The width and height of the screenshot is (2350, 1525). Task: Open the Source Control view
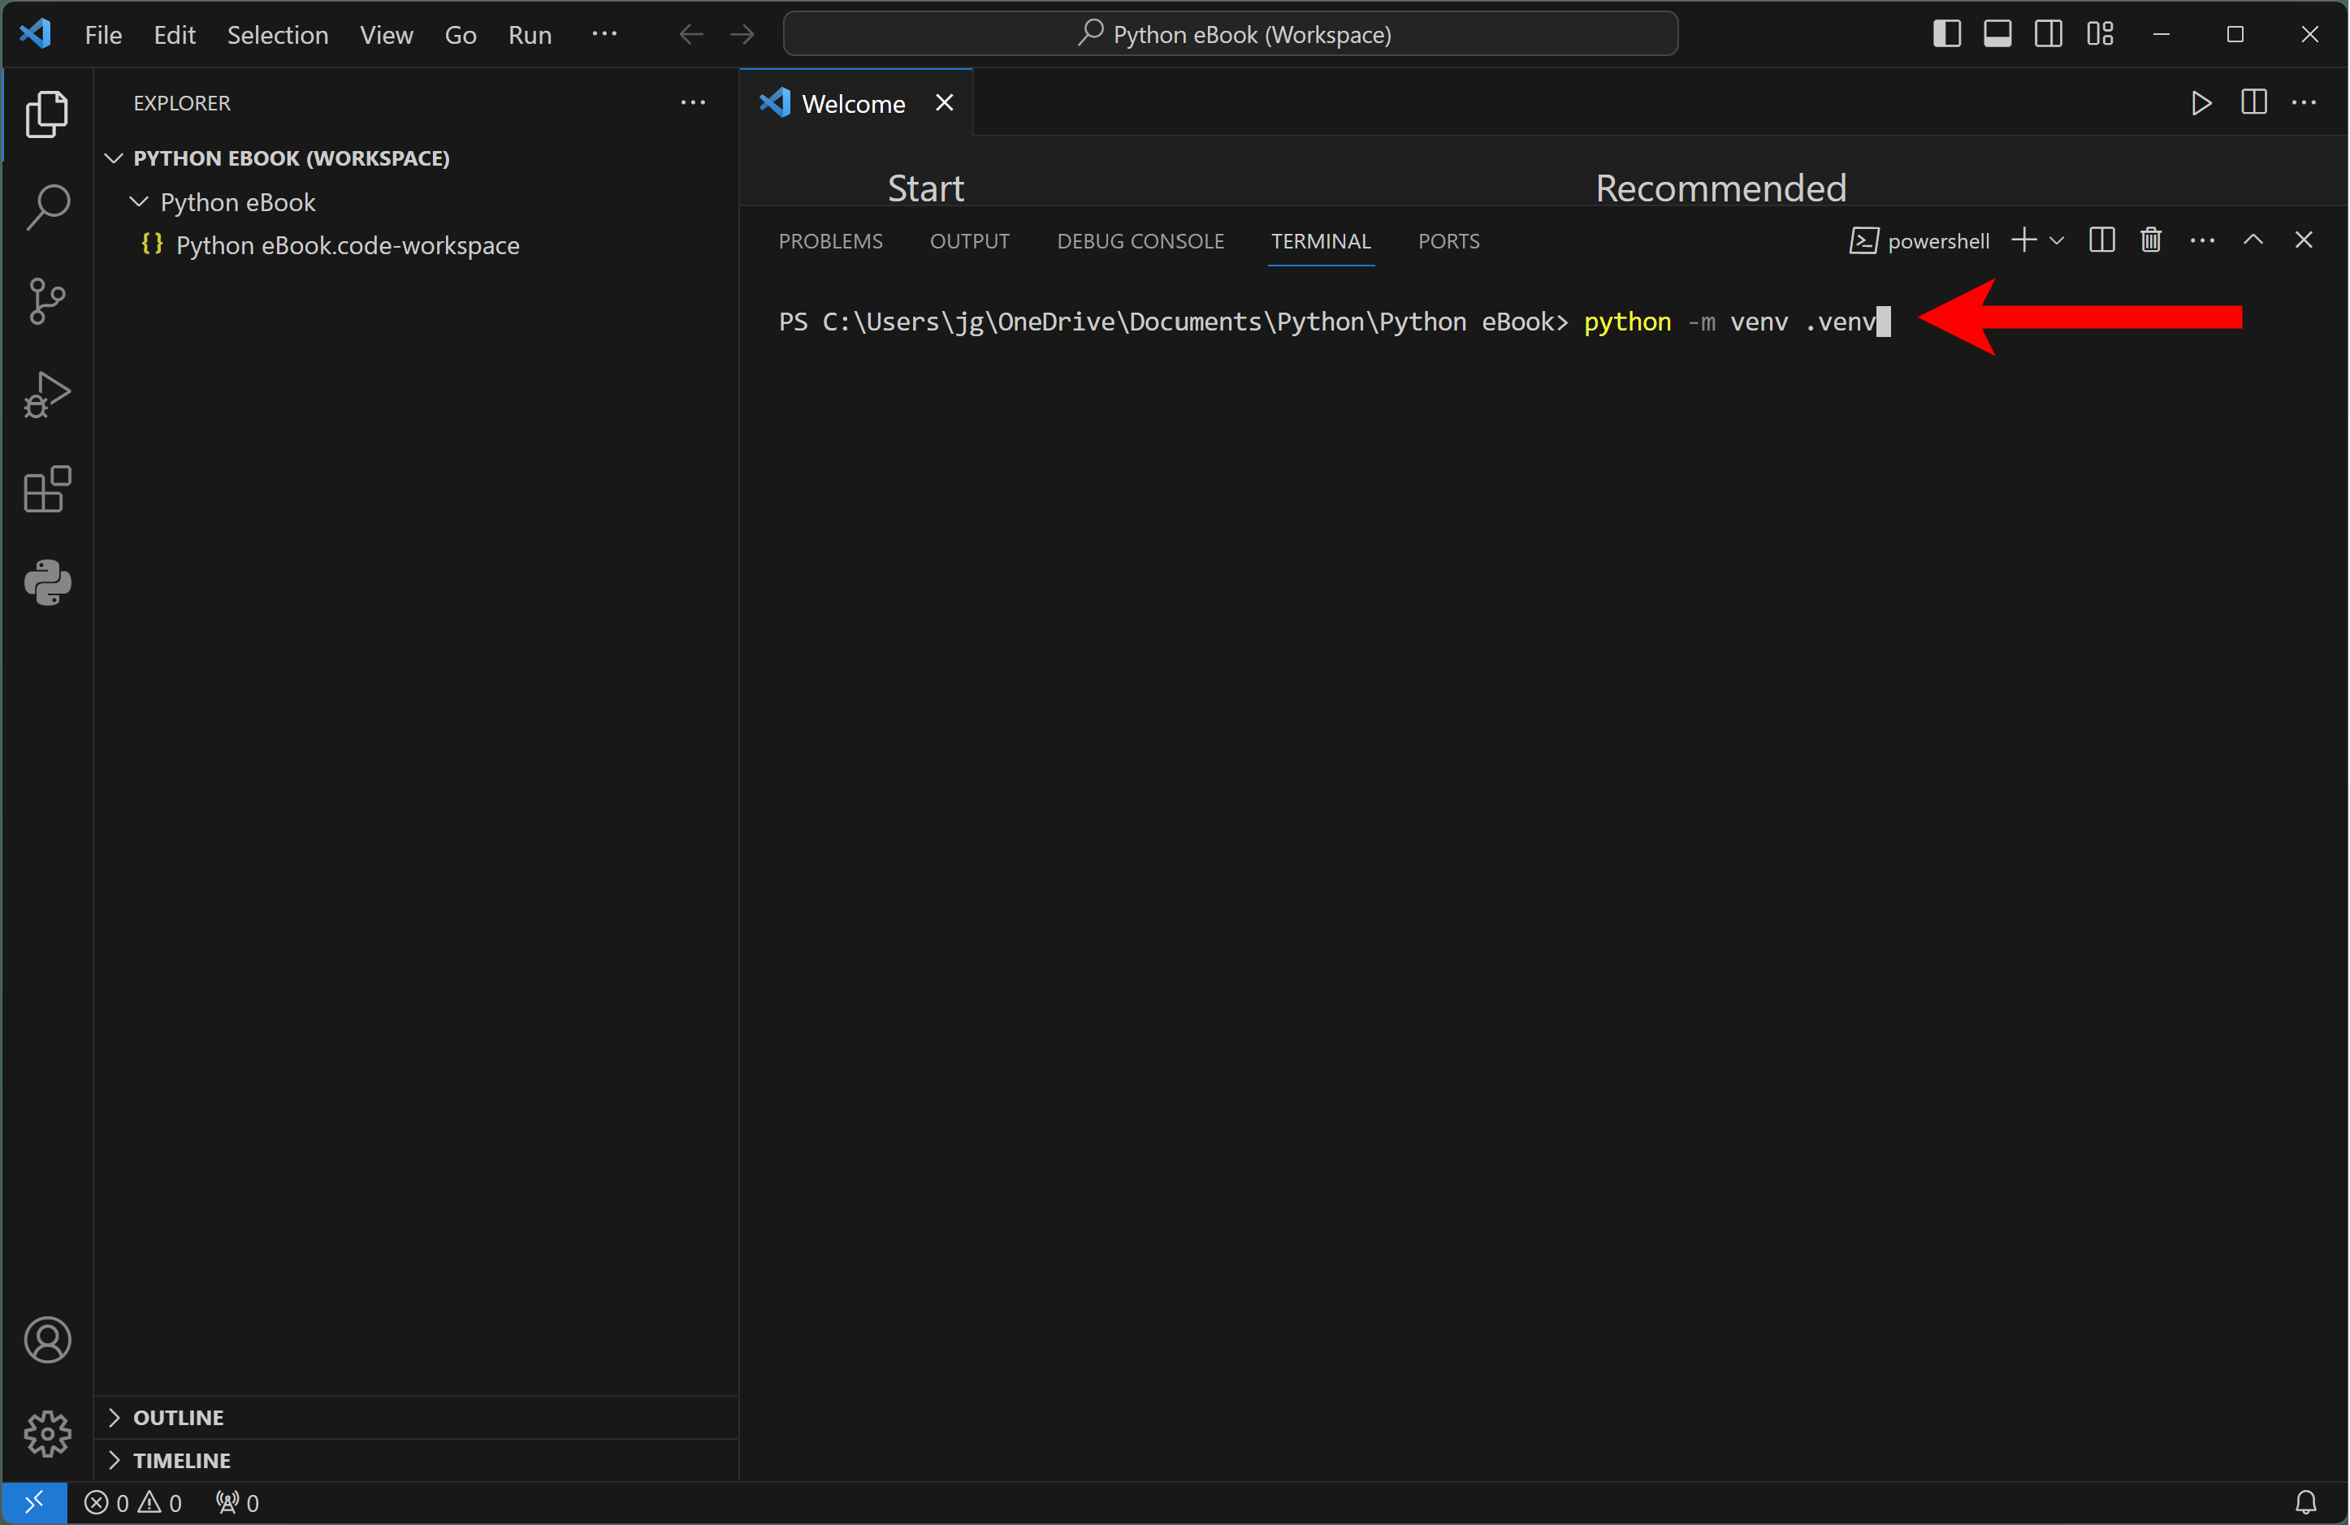(x=46, y=301)
